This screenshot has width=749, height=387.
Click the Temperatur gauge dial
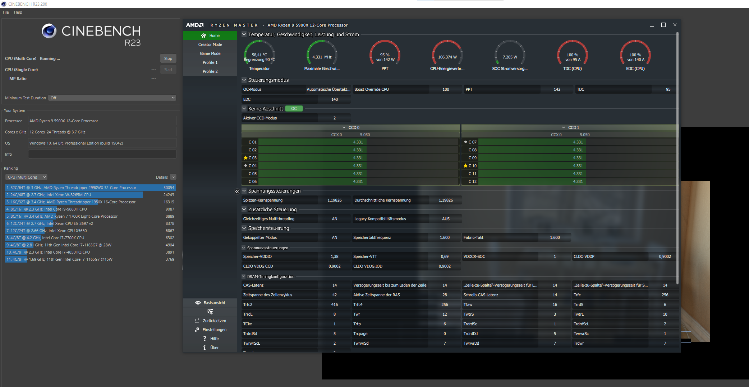tap(259, 53)
